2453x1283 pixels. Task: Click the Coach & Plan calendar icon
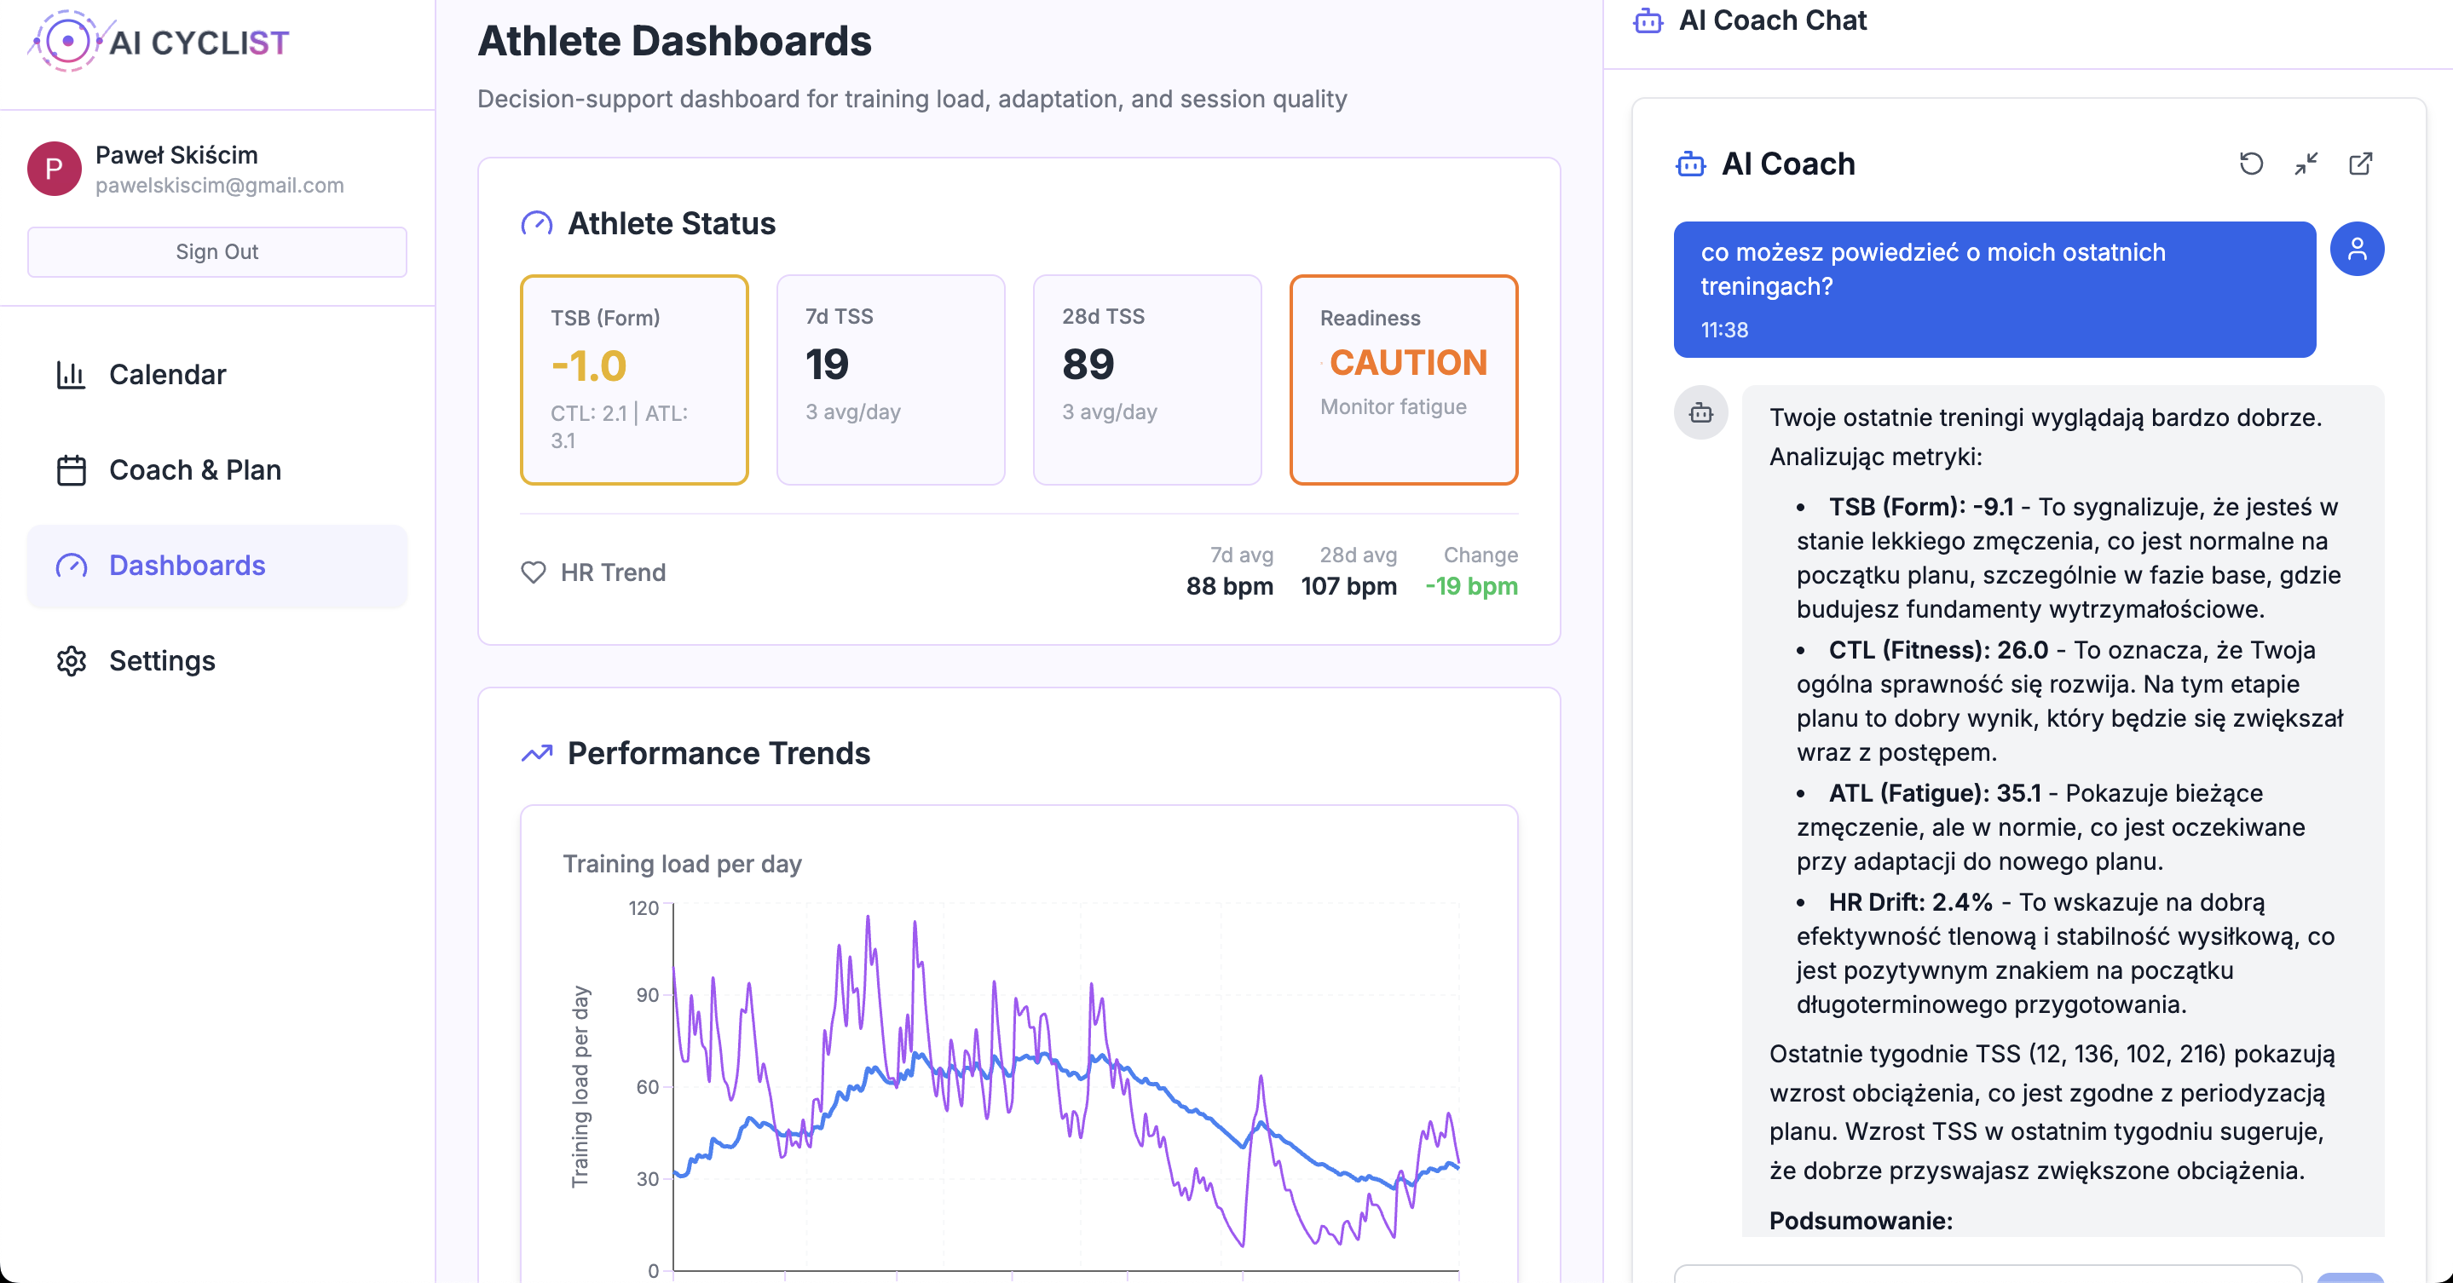tap(71, 469)
